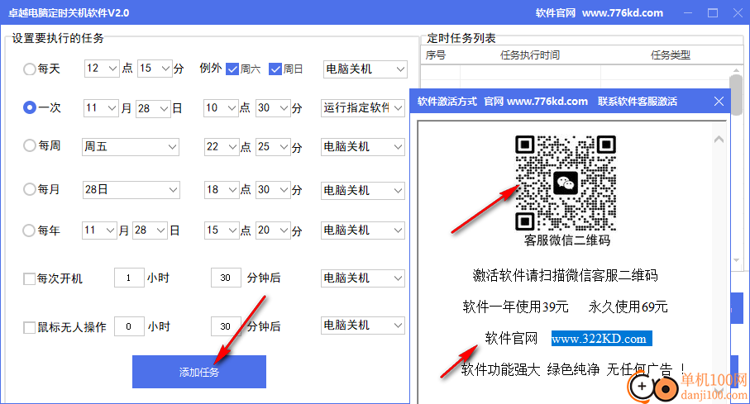The width and height of the screenshot is (750, 404).
Task: Click the 任务类型 column header
Action: pos(671,55)
